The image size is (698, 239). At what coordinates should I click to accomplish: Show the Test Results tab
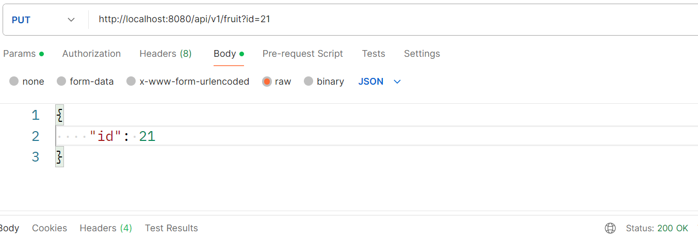click(171, 228)
